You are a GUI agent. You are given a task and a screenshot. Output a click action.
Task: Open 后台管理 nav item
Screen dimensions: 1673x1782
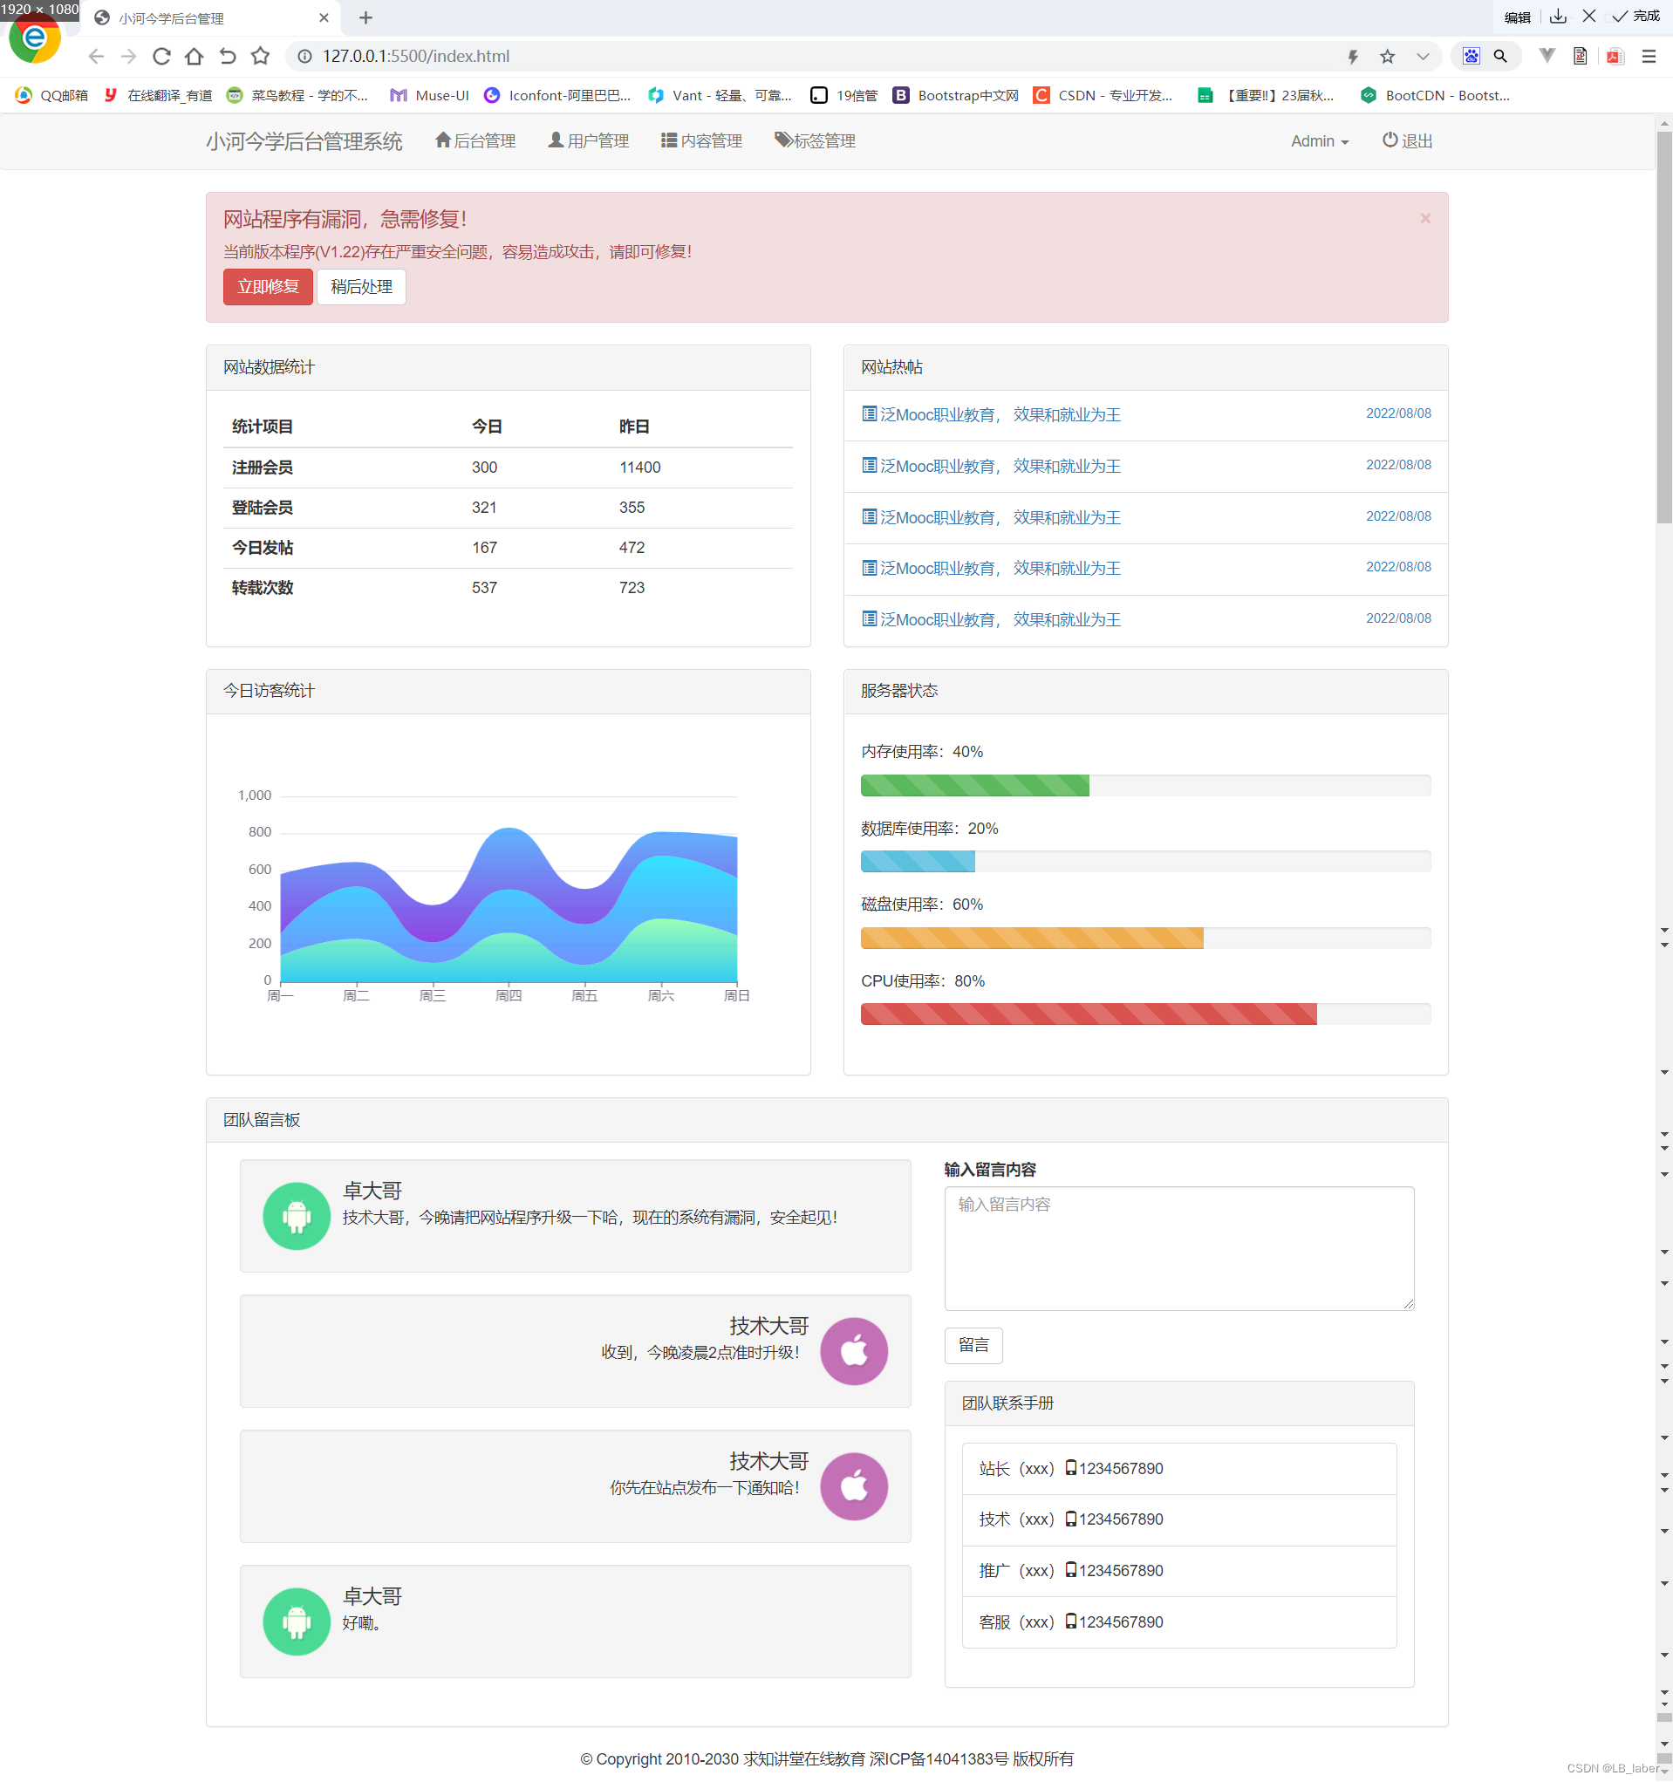coord(475,140)
